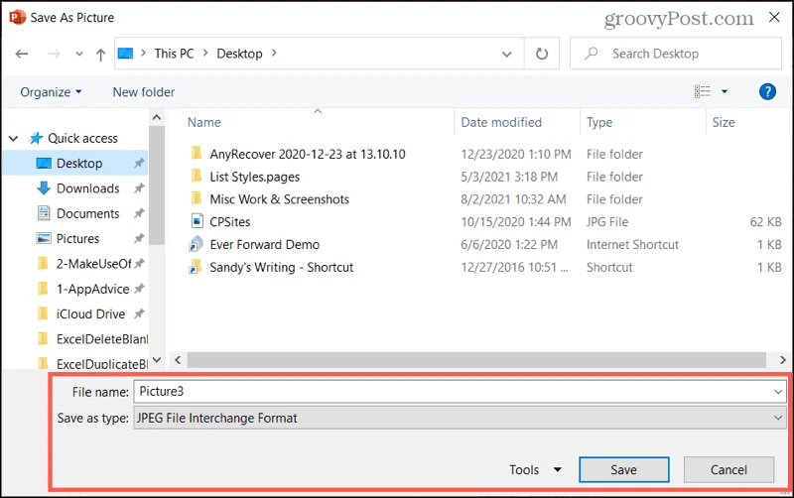Click the Search Desktop field
Image resolution: width=794 pixels, height=498 pixels.
click(676, 54)
